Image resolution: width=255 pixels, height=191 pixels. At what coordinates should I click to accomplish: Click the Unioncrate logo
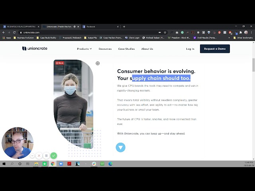pos(35,49)
